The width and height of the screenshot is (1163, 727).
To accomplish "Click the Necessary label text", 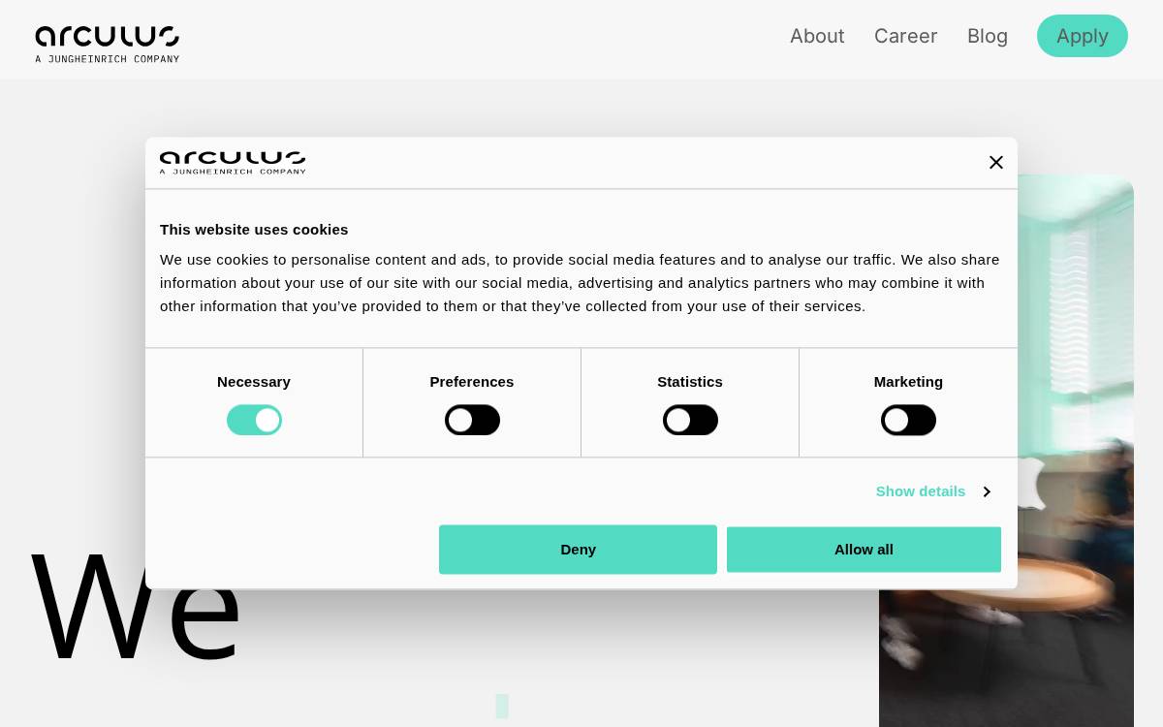I will pyautogui.click(x=254, y=382).
